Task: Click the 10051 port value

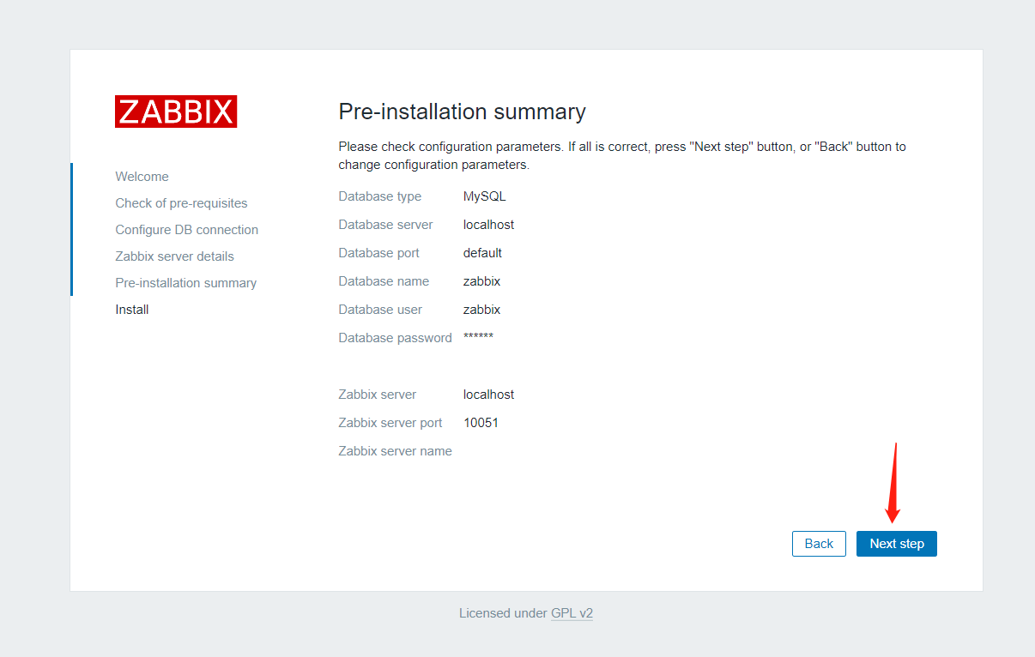Action: pos(481,423)
